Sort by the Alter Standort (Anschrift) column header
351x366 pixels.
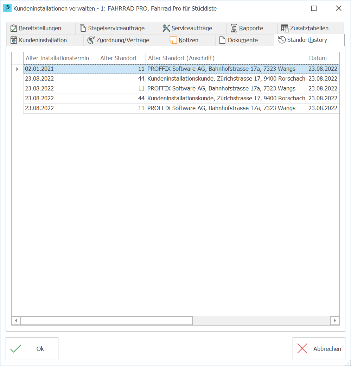click(x=226, y=58)
